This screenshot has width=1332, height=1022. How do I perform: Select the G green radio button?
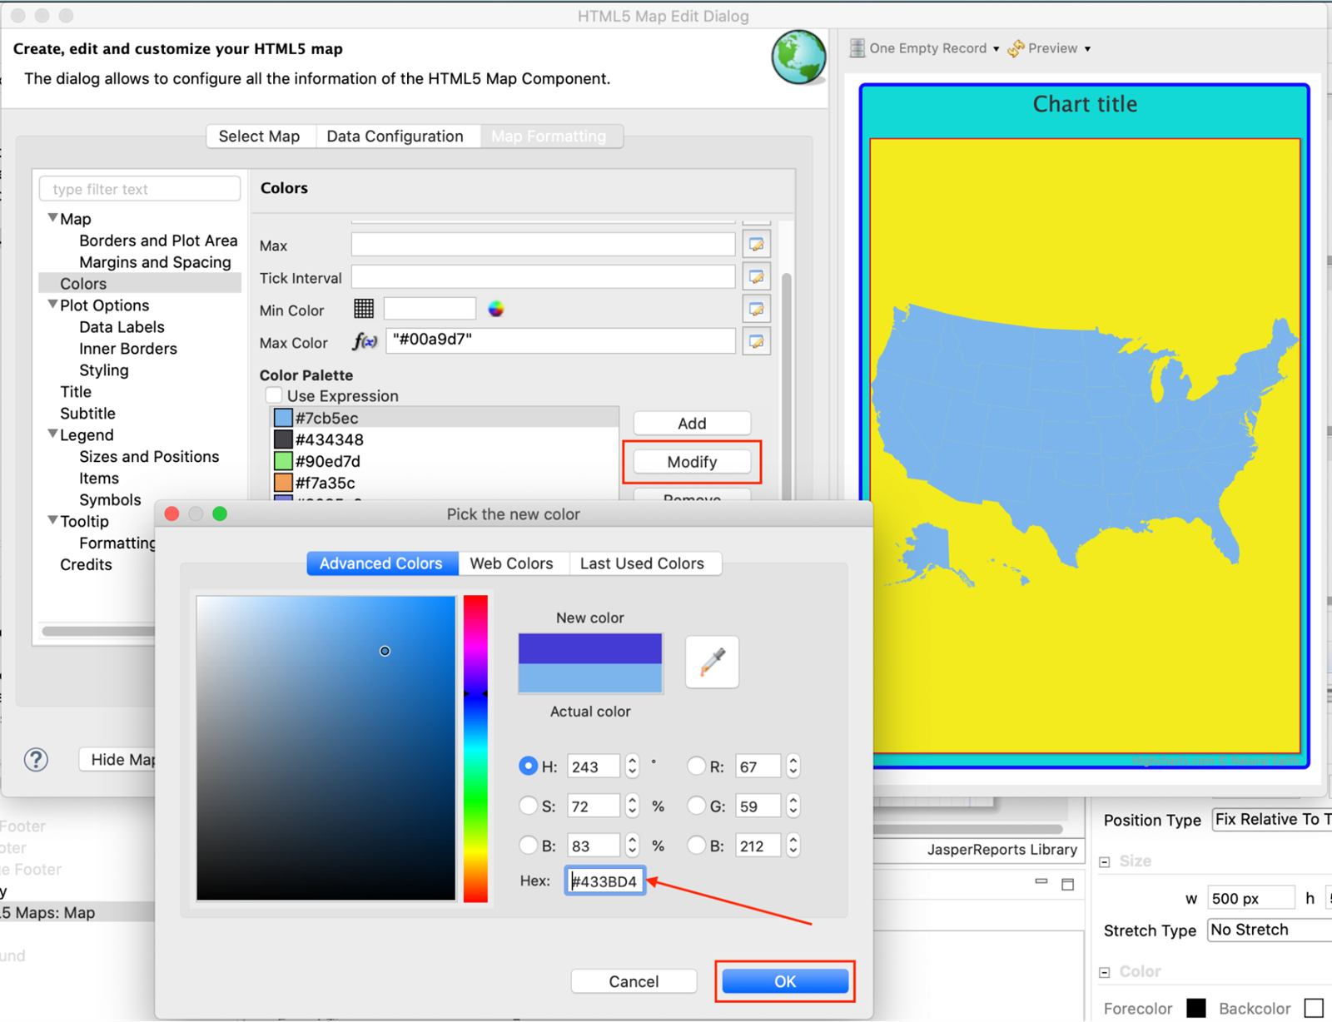click(x=696, y=806)
